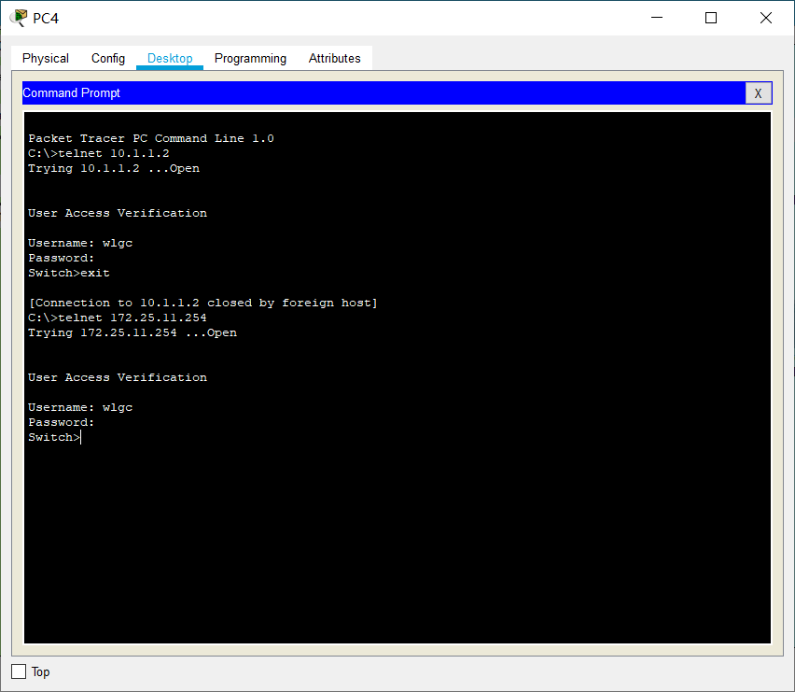Viewport: 795px width, 692px height.
Task: Click the 'C:\>telnet 10.1.1.2' command line
Action: (x=99, y=153)
